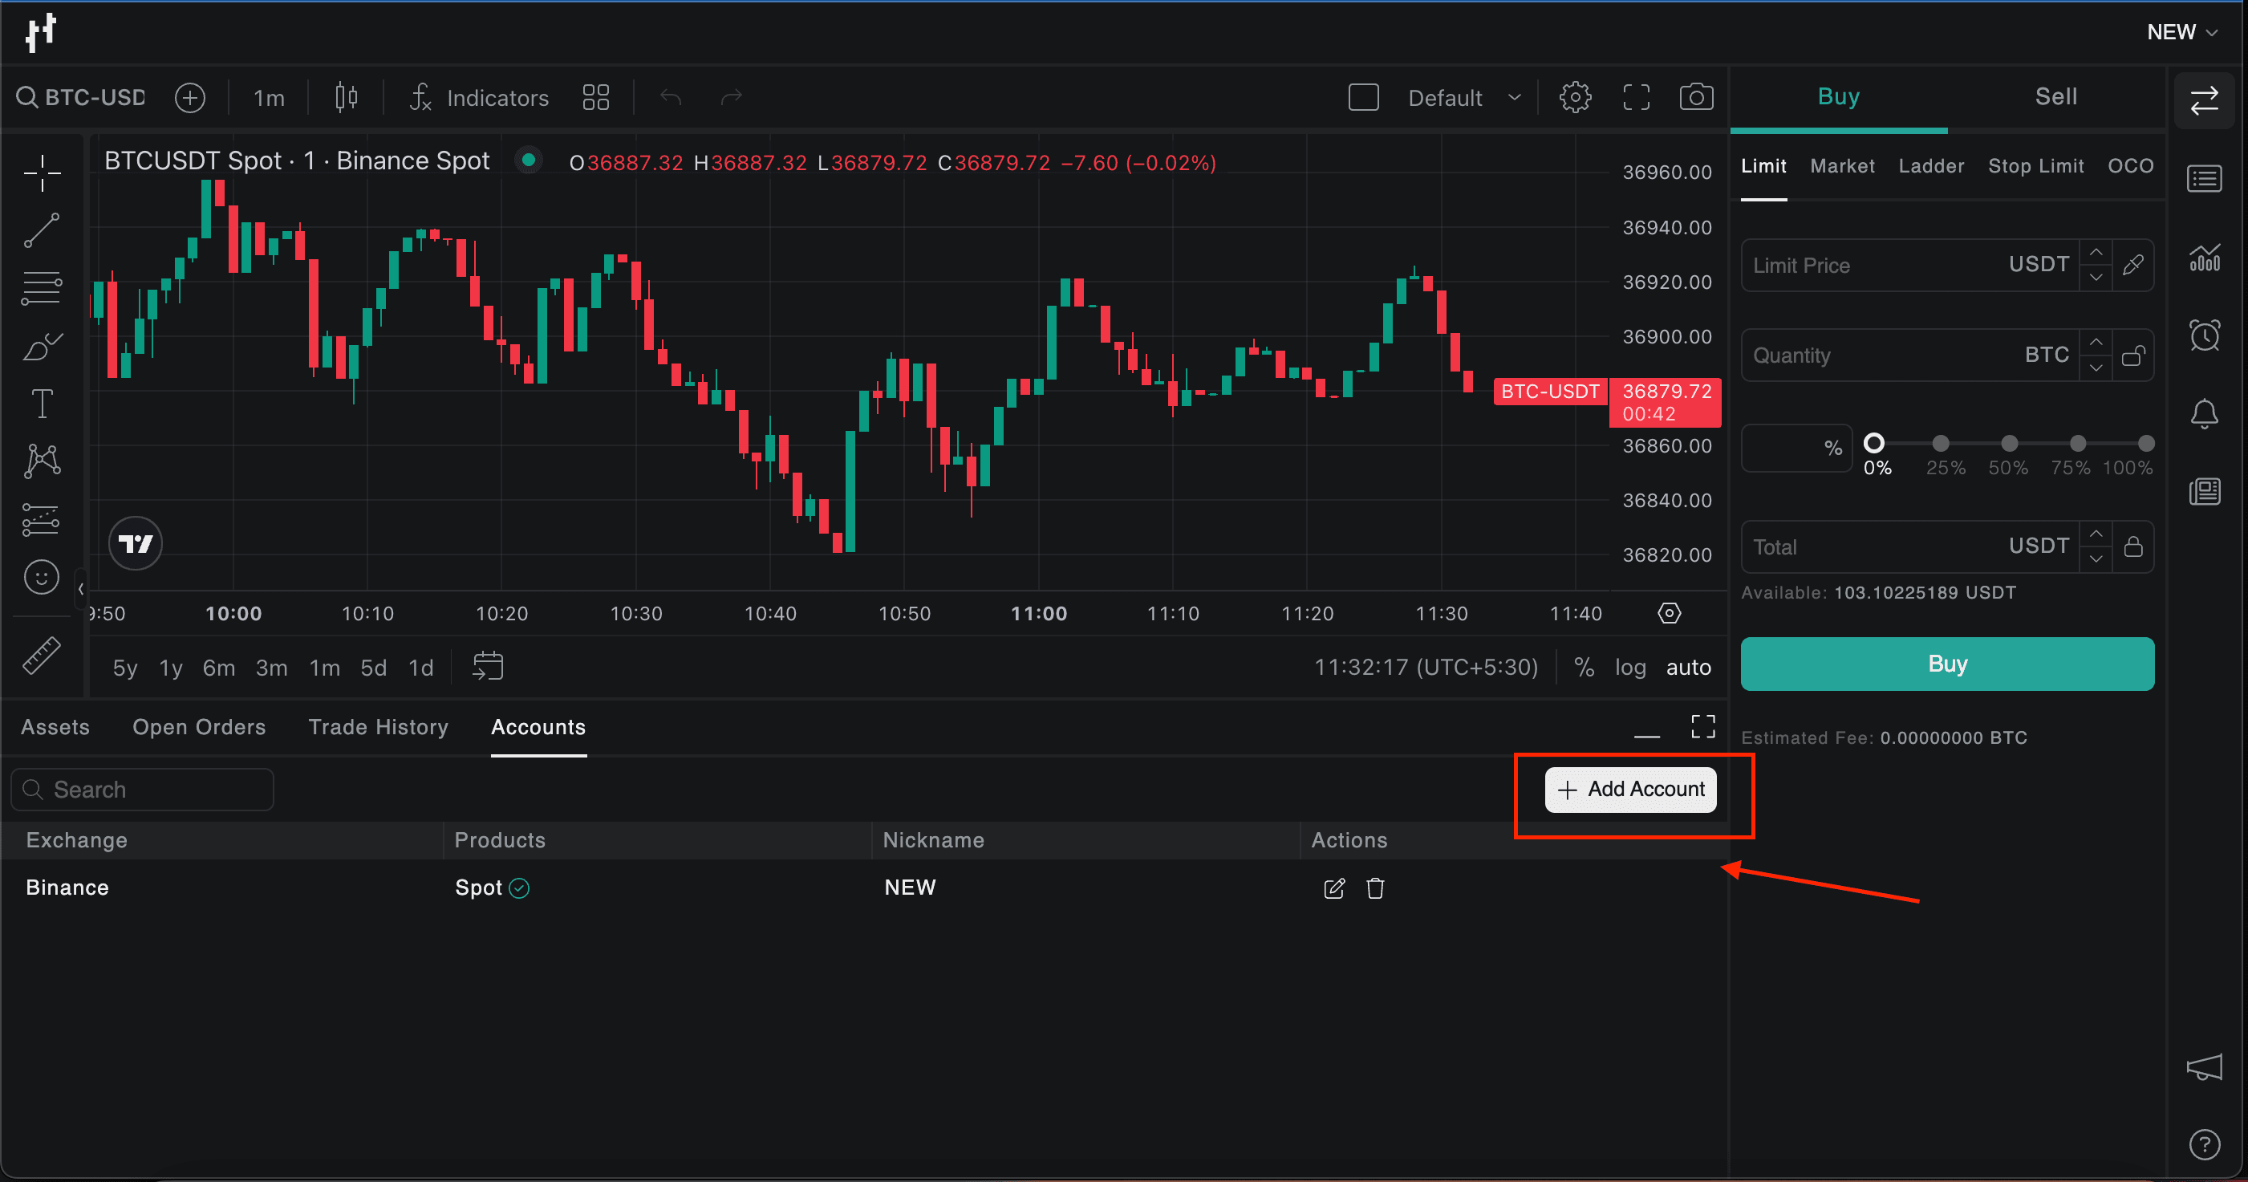The image size is (2248, 1182).
Task: Select the Ladder order type tab
Action: pos(1931,166)
